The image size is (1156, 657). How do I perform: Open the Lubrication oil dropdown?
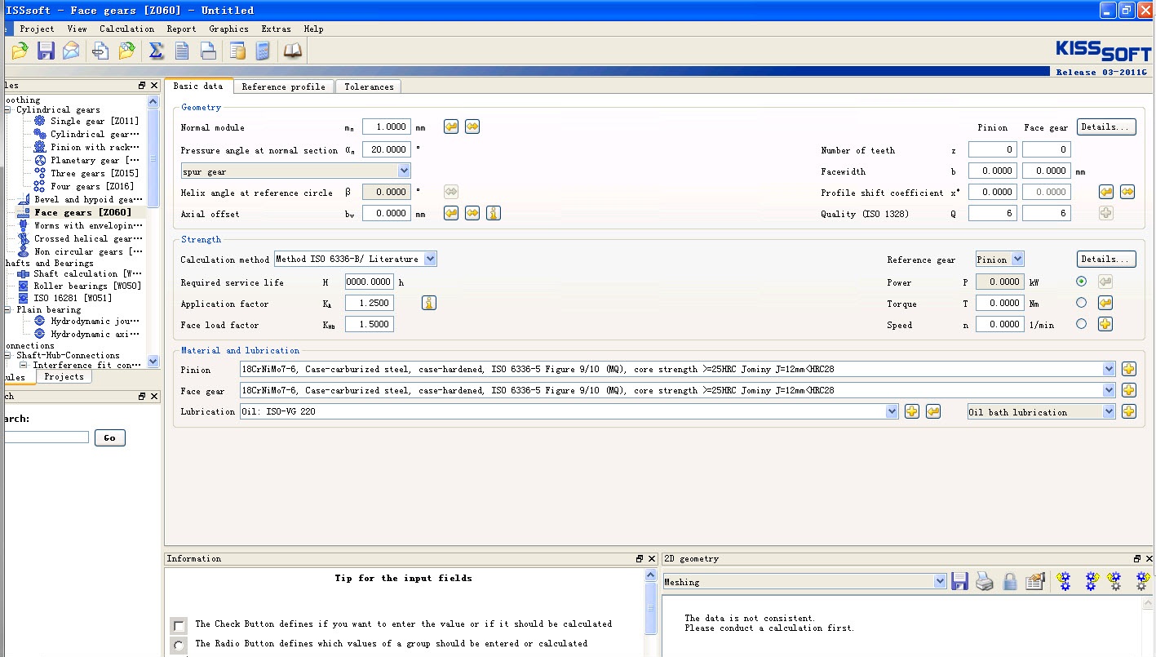(892, 411)
